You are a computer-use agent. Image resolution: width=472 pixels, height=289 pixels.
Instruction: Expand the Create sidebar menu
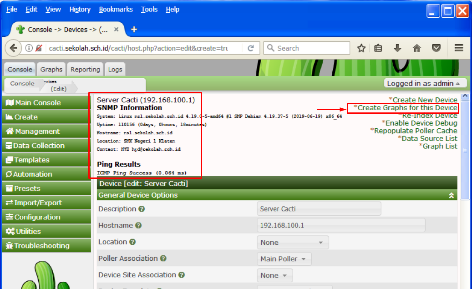coord(46,117)
